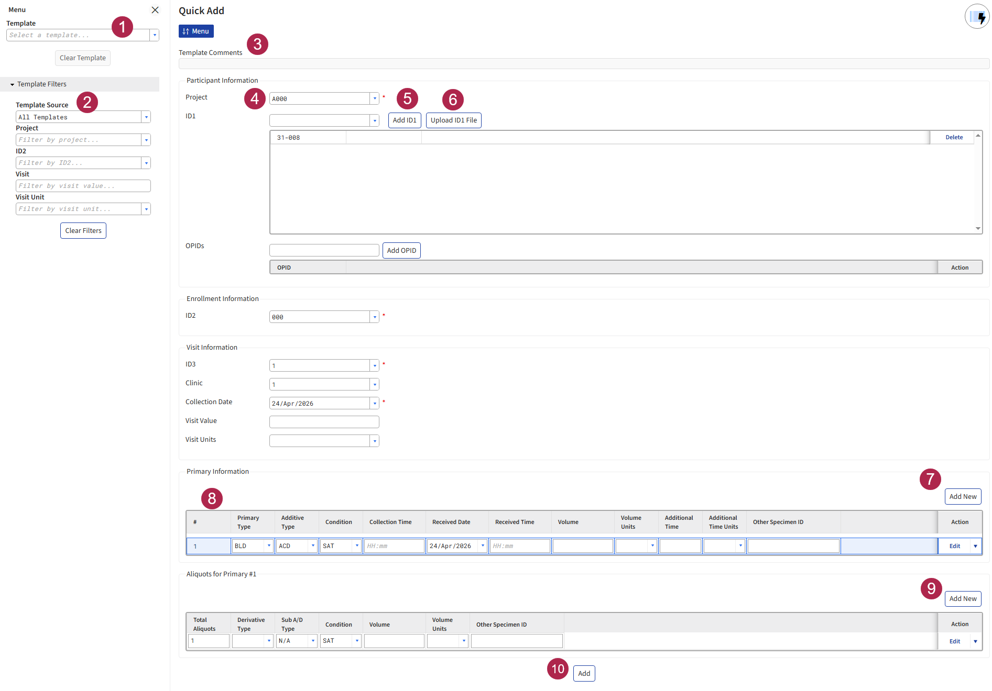Image resolution: width=992 pixels, height=691 pixels.
Task: Open the ID3 dropdown arrow
Action: 375,365
